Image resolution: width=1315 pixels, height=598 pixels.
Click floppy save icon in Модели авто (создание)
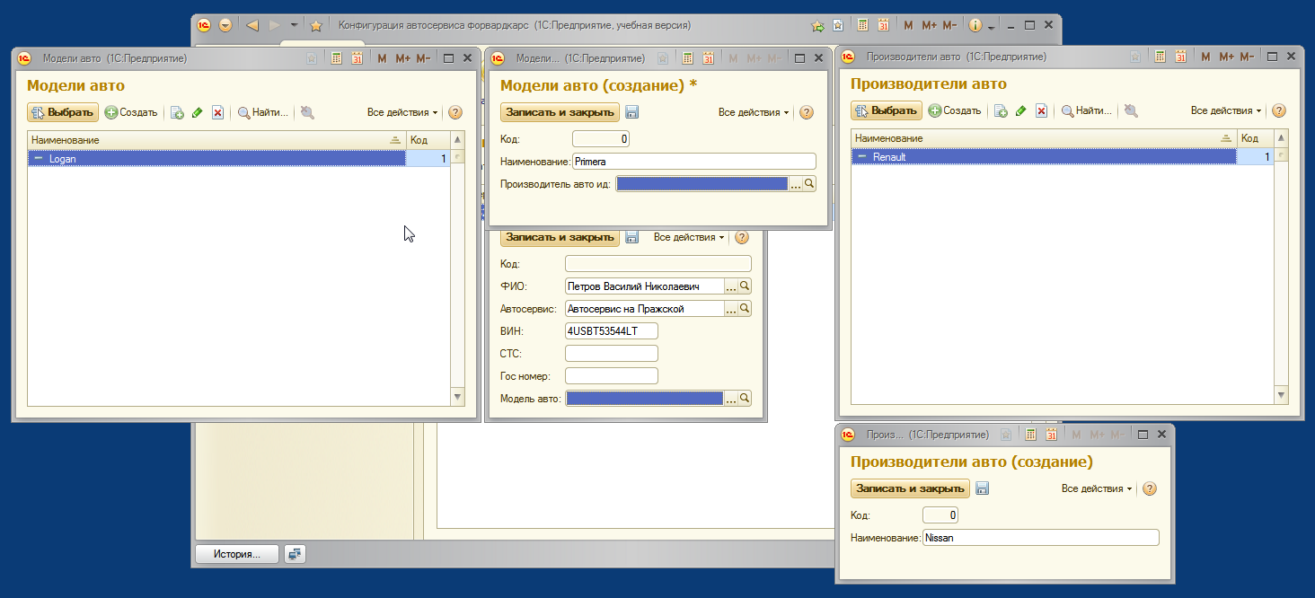[x=631, y=113]
